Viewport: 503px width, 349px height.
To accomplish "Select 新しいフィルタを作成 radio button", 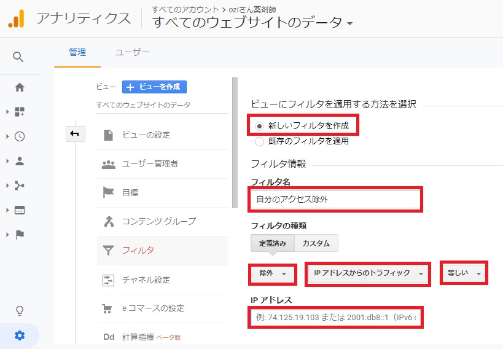I will (260, 125).
